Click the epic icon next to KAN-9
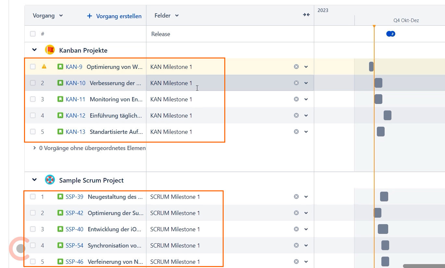The width and height of the screenshot is (445, 268). pyautogui.click(x=60, y=66)
